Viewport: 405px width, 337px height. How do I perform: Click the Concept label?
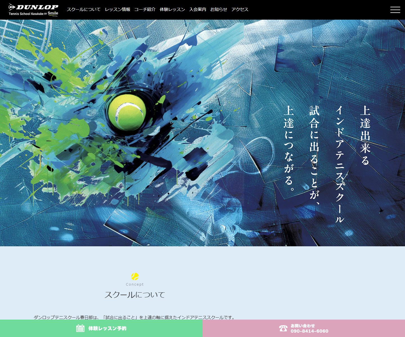(x=135, y=284)
